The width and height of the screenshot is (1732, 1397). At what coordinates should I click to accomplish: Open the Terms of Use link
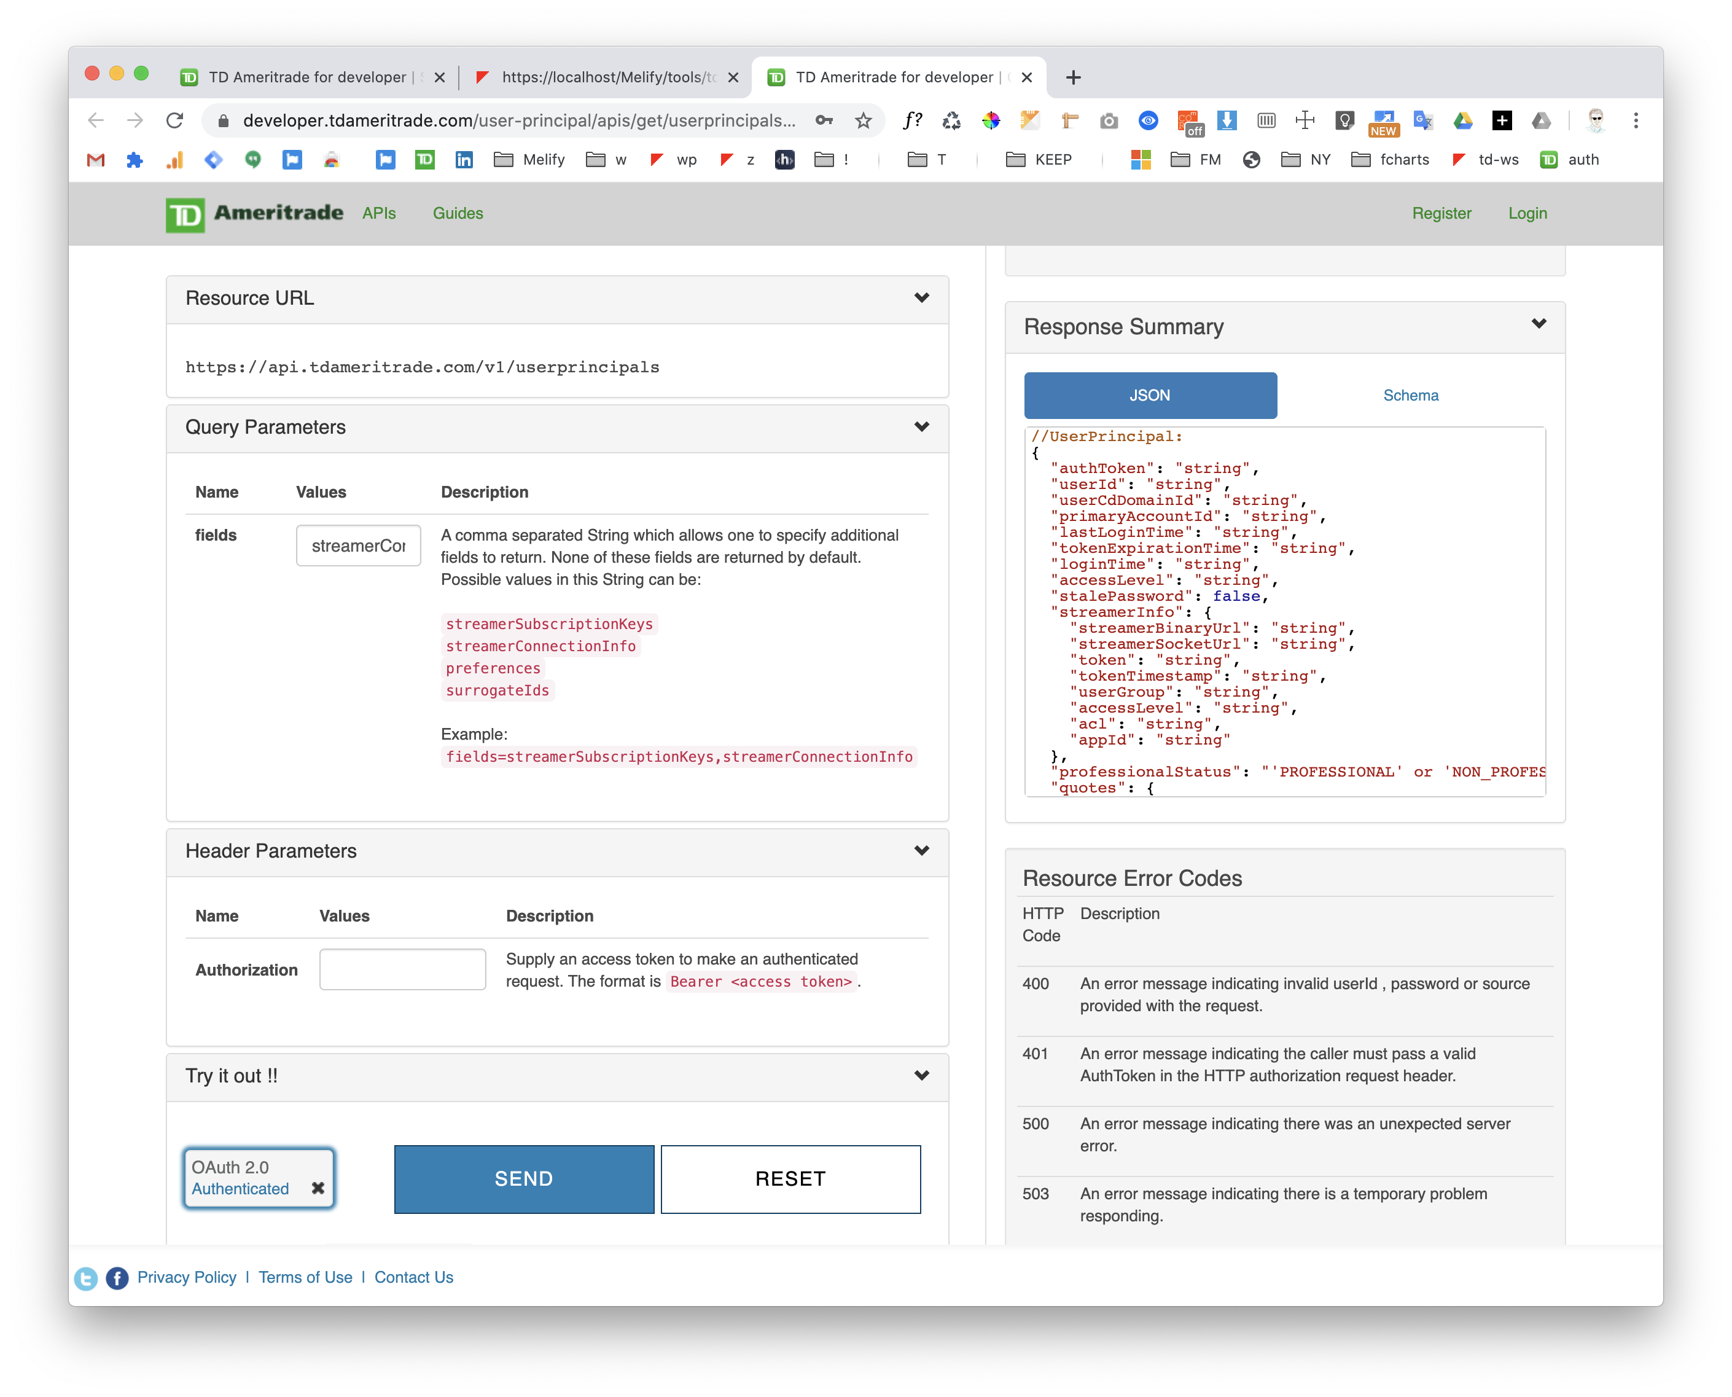[x=305, y=1277]
